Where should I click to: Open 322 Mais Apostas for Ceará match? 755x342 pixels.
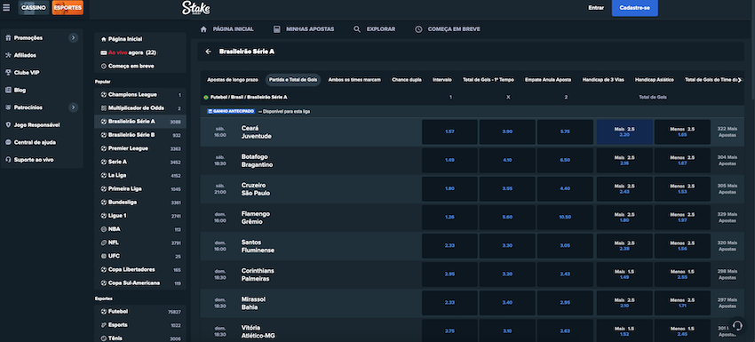pos(727,132)
